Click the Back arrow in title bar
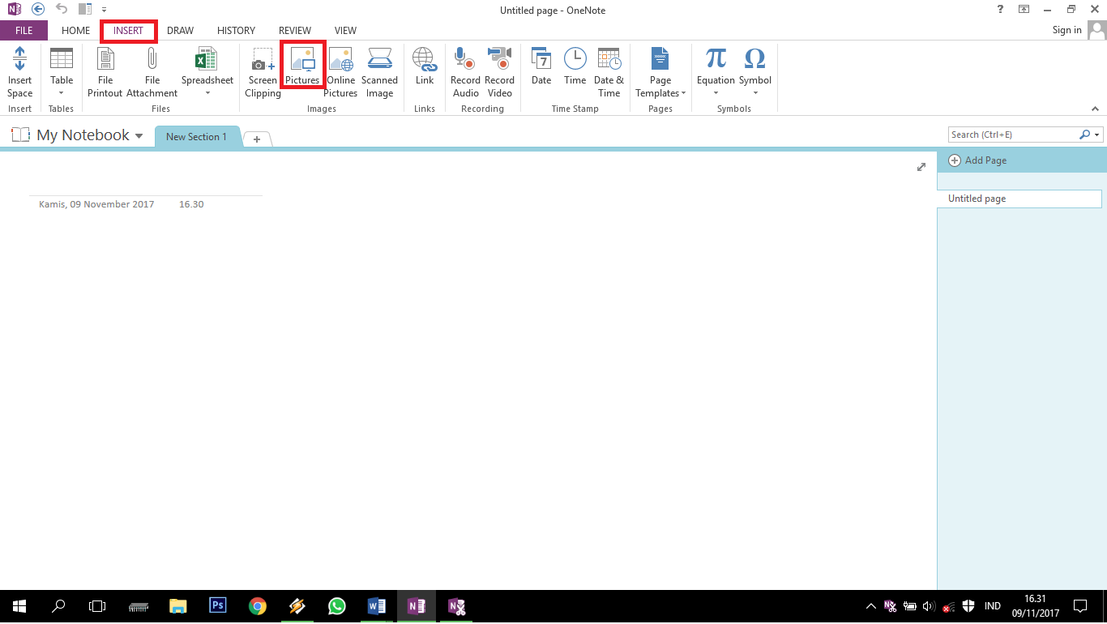The image size is (1107, 624). click(x=37, y=10)
